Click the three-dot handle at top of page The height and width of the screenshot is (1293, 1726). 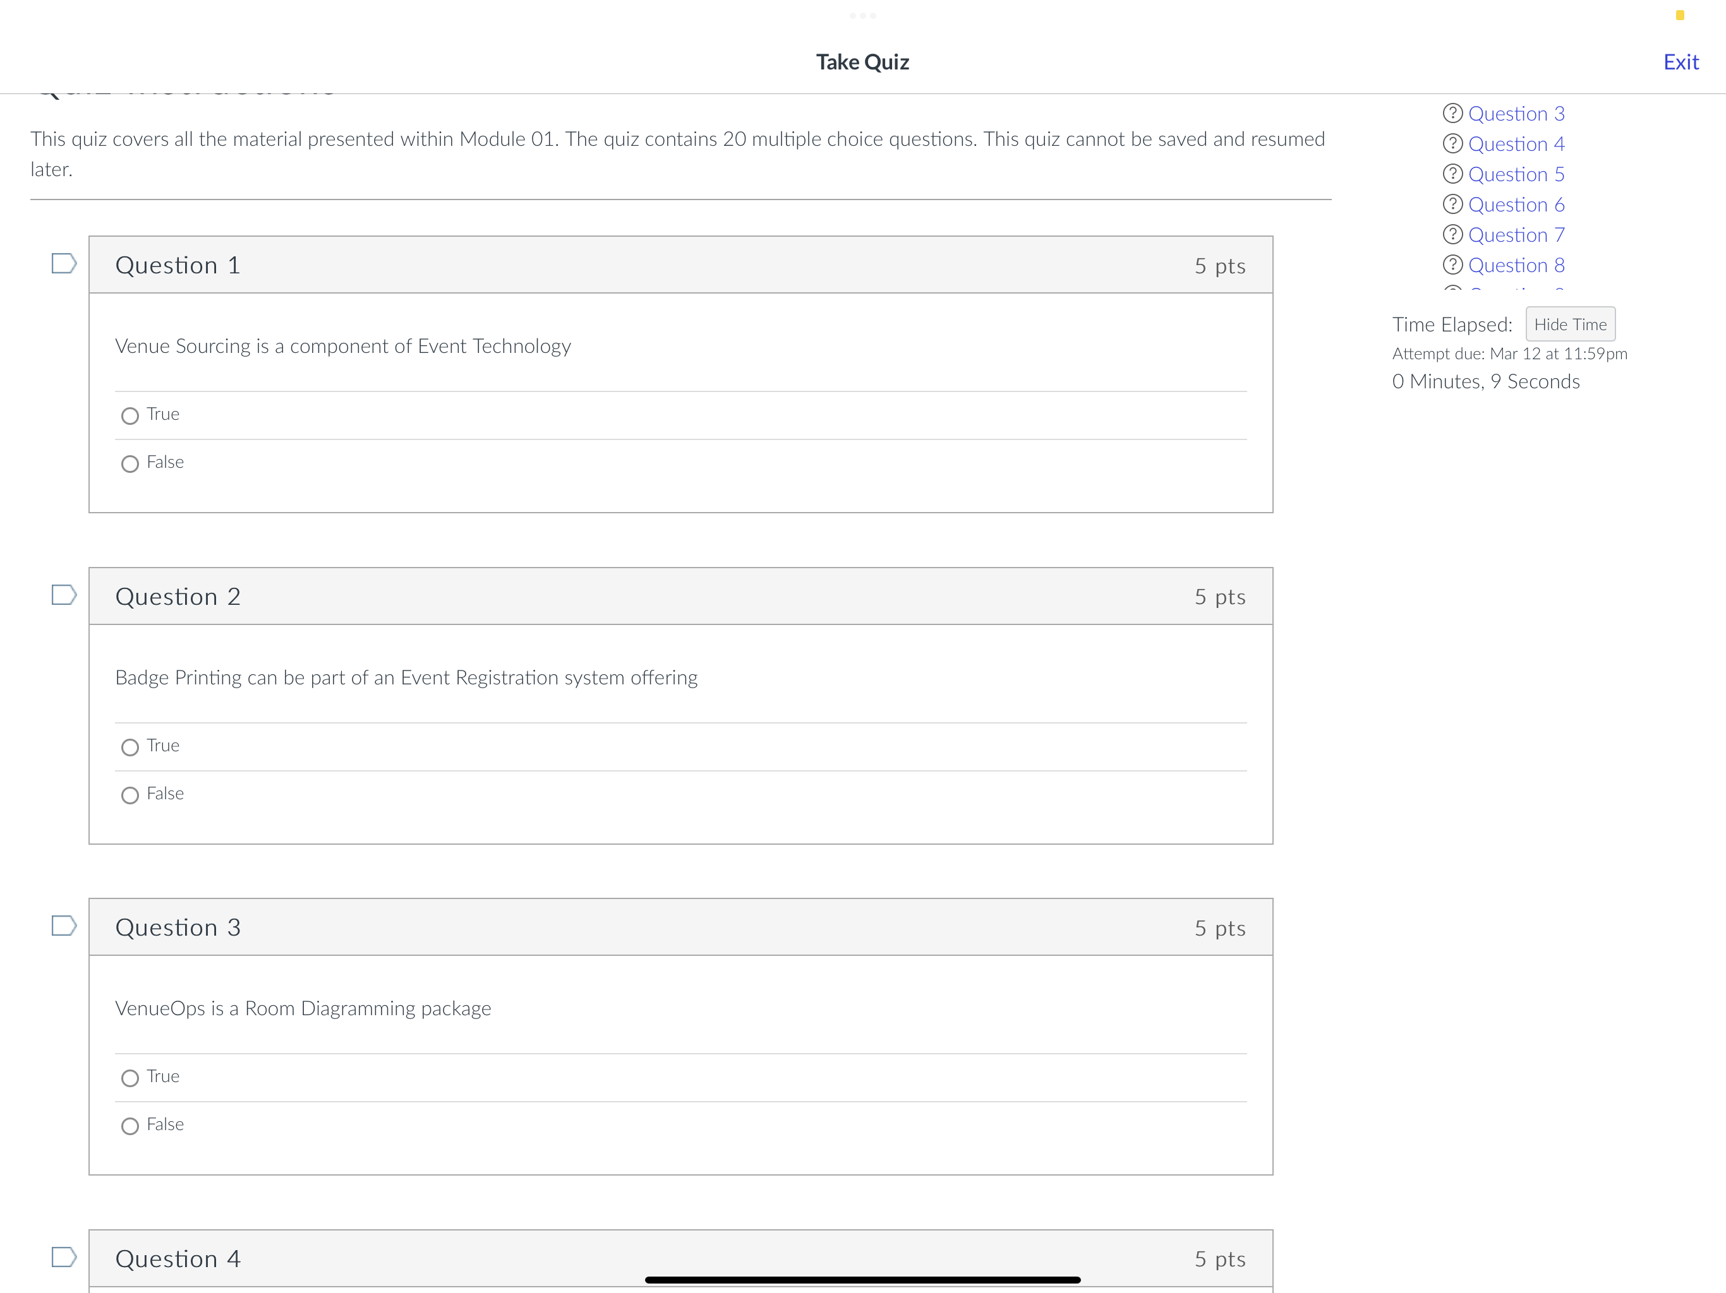click(x=862, y=15)
